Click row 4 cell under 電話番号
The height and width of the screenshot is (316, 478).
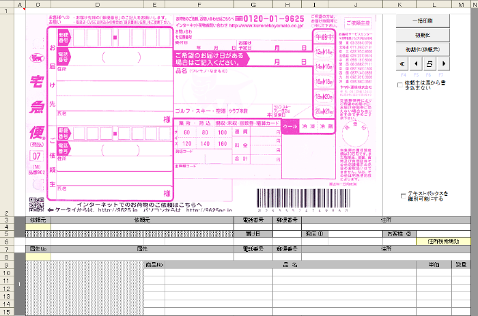tap(253, 227)
